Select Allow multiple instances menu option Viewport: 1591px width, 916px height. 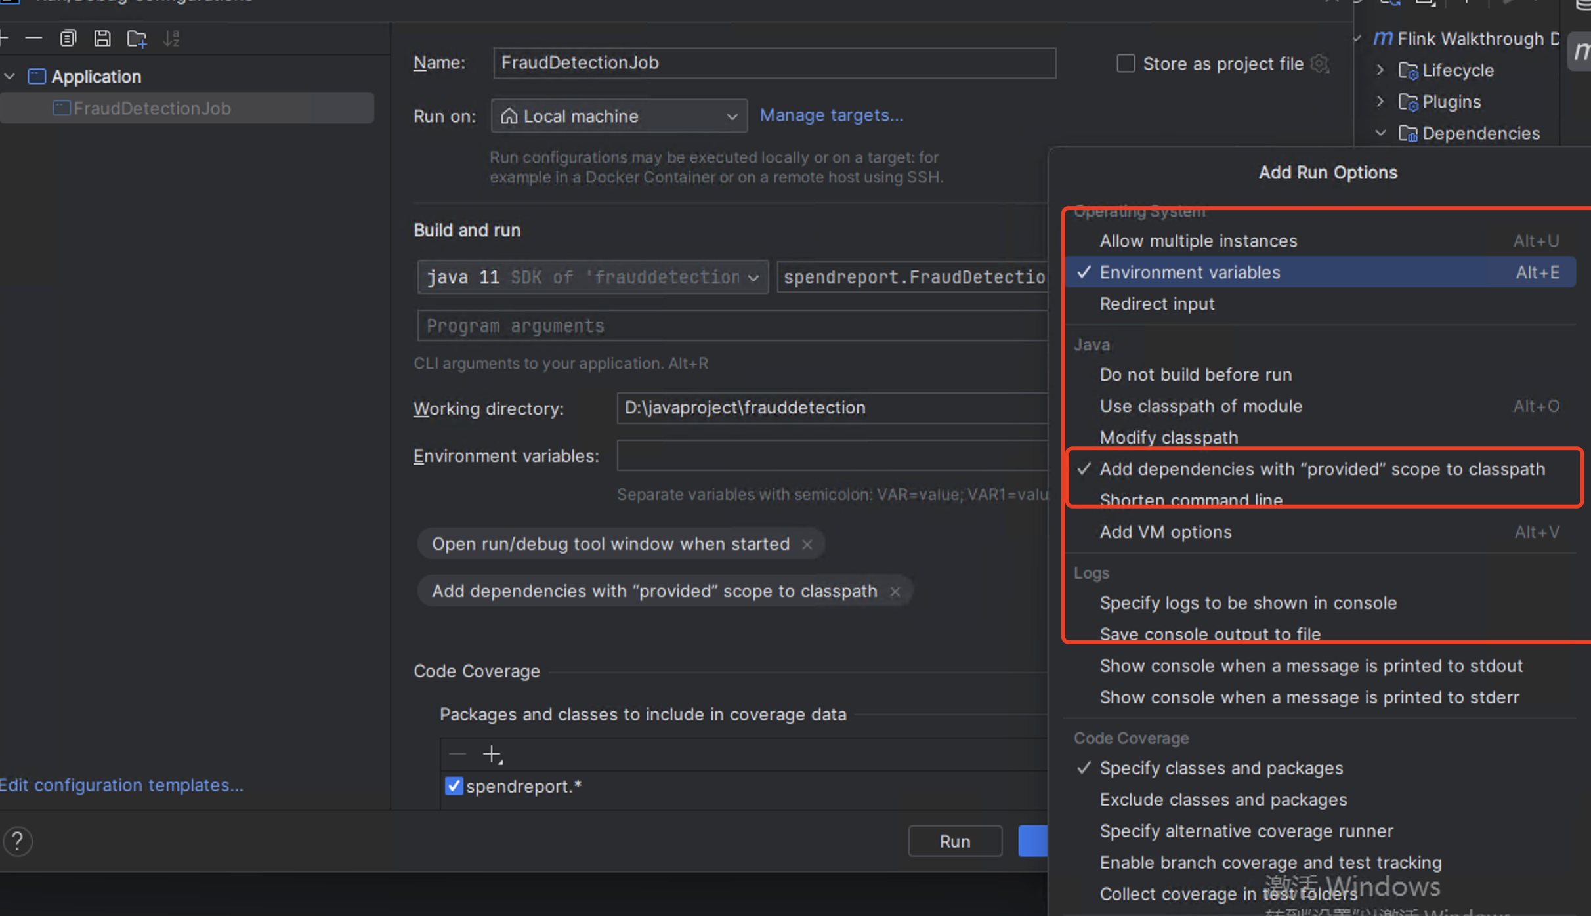[x=1198, y=241]
